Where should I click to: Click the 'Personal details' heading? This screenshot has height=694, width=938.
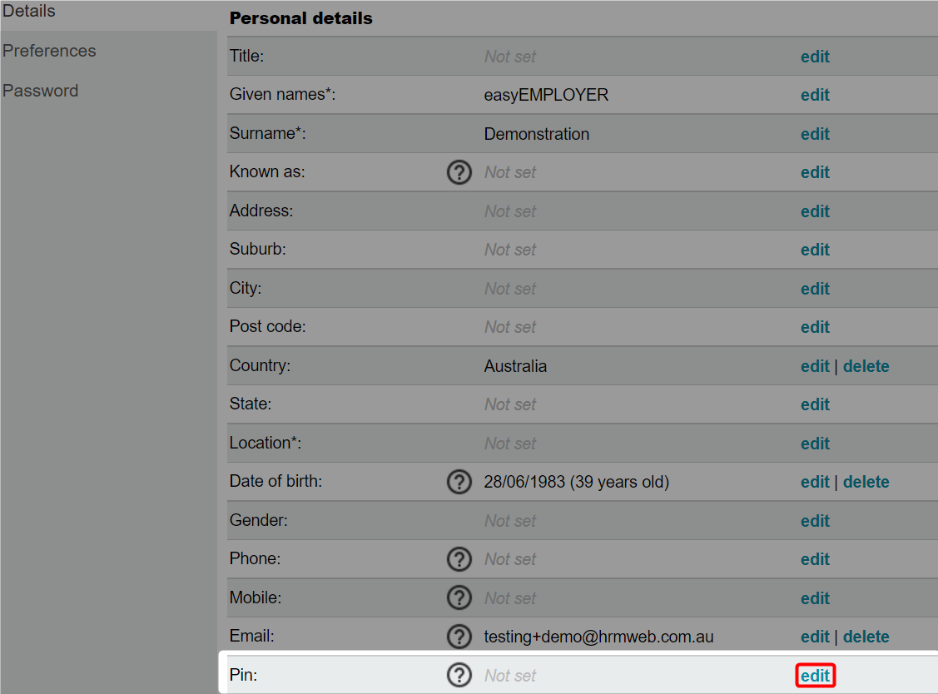[301, 18]
